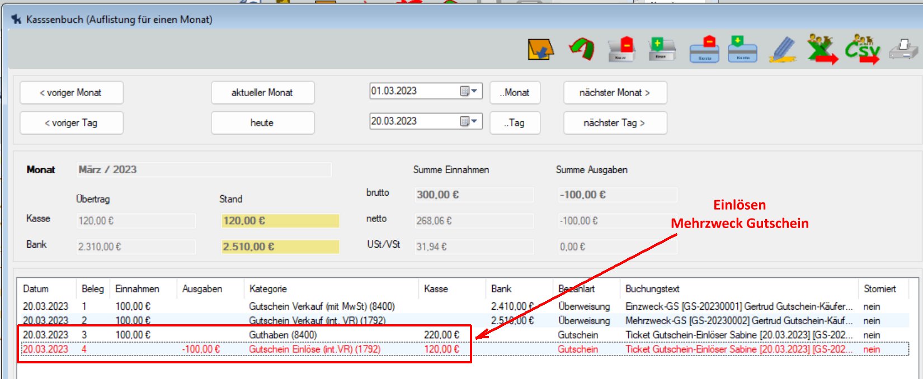923x379 pixels.
Task: Click the bank account withdrawal (red minus) icon
Action: click(x=704, y=49)
